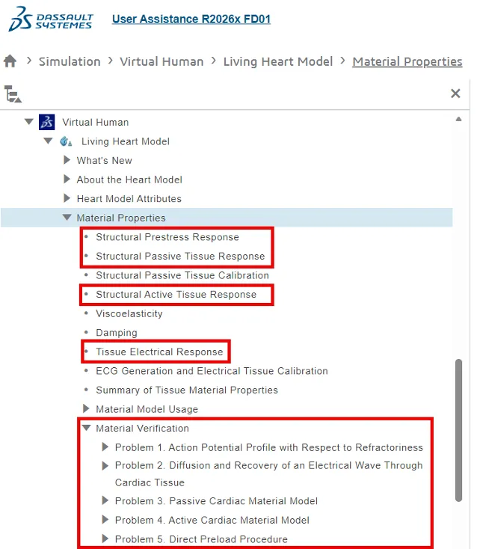Close the navigation panel with X
The image size is (477, 549).
[x=455, y=93]
